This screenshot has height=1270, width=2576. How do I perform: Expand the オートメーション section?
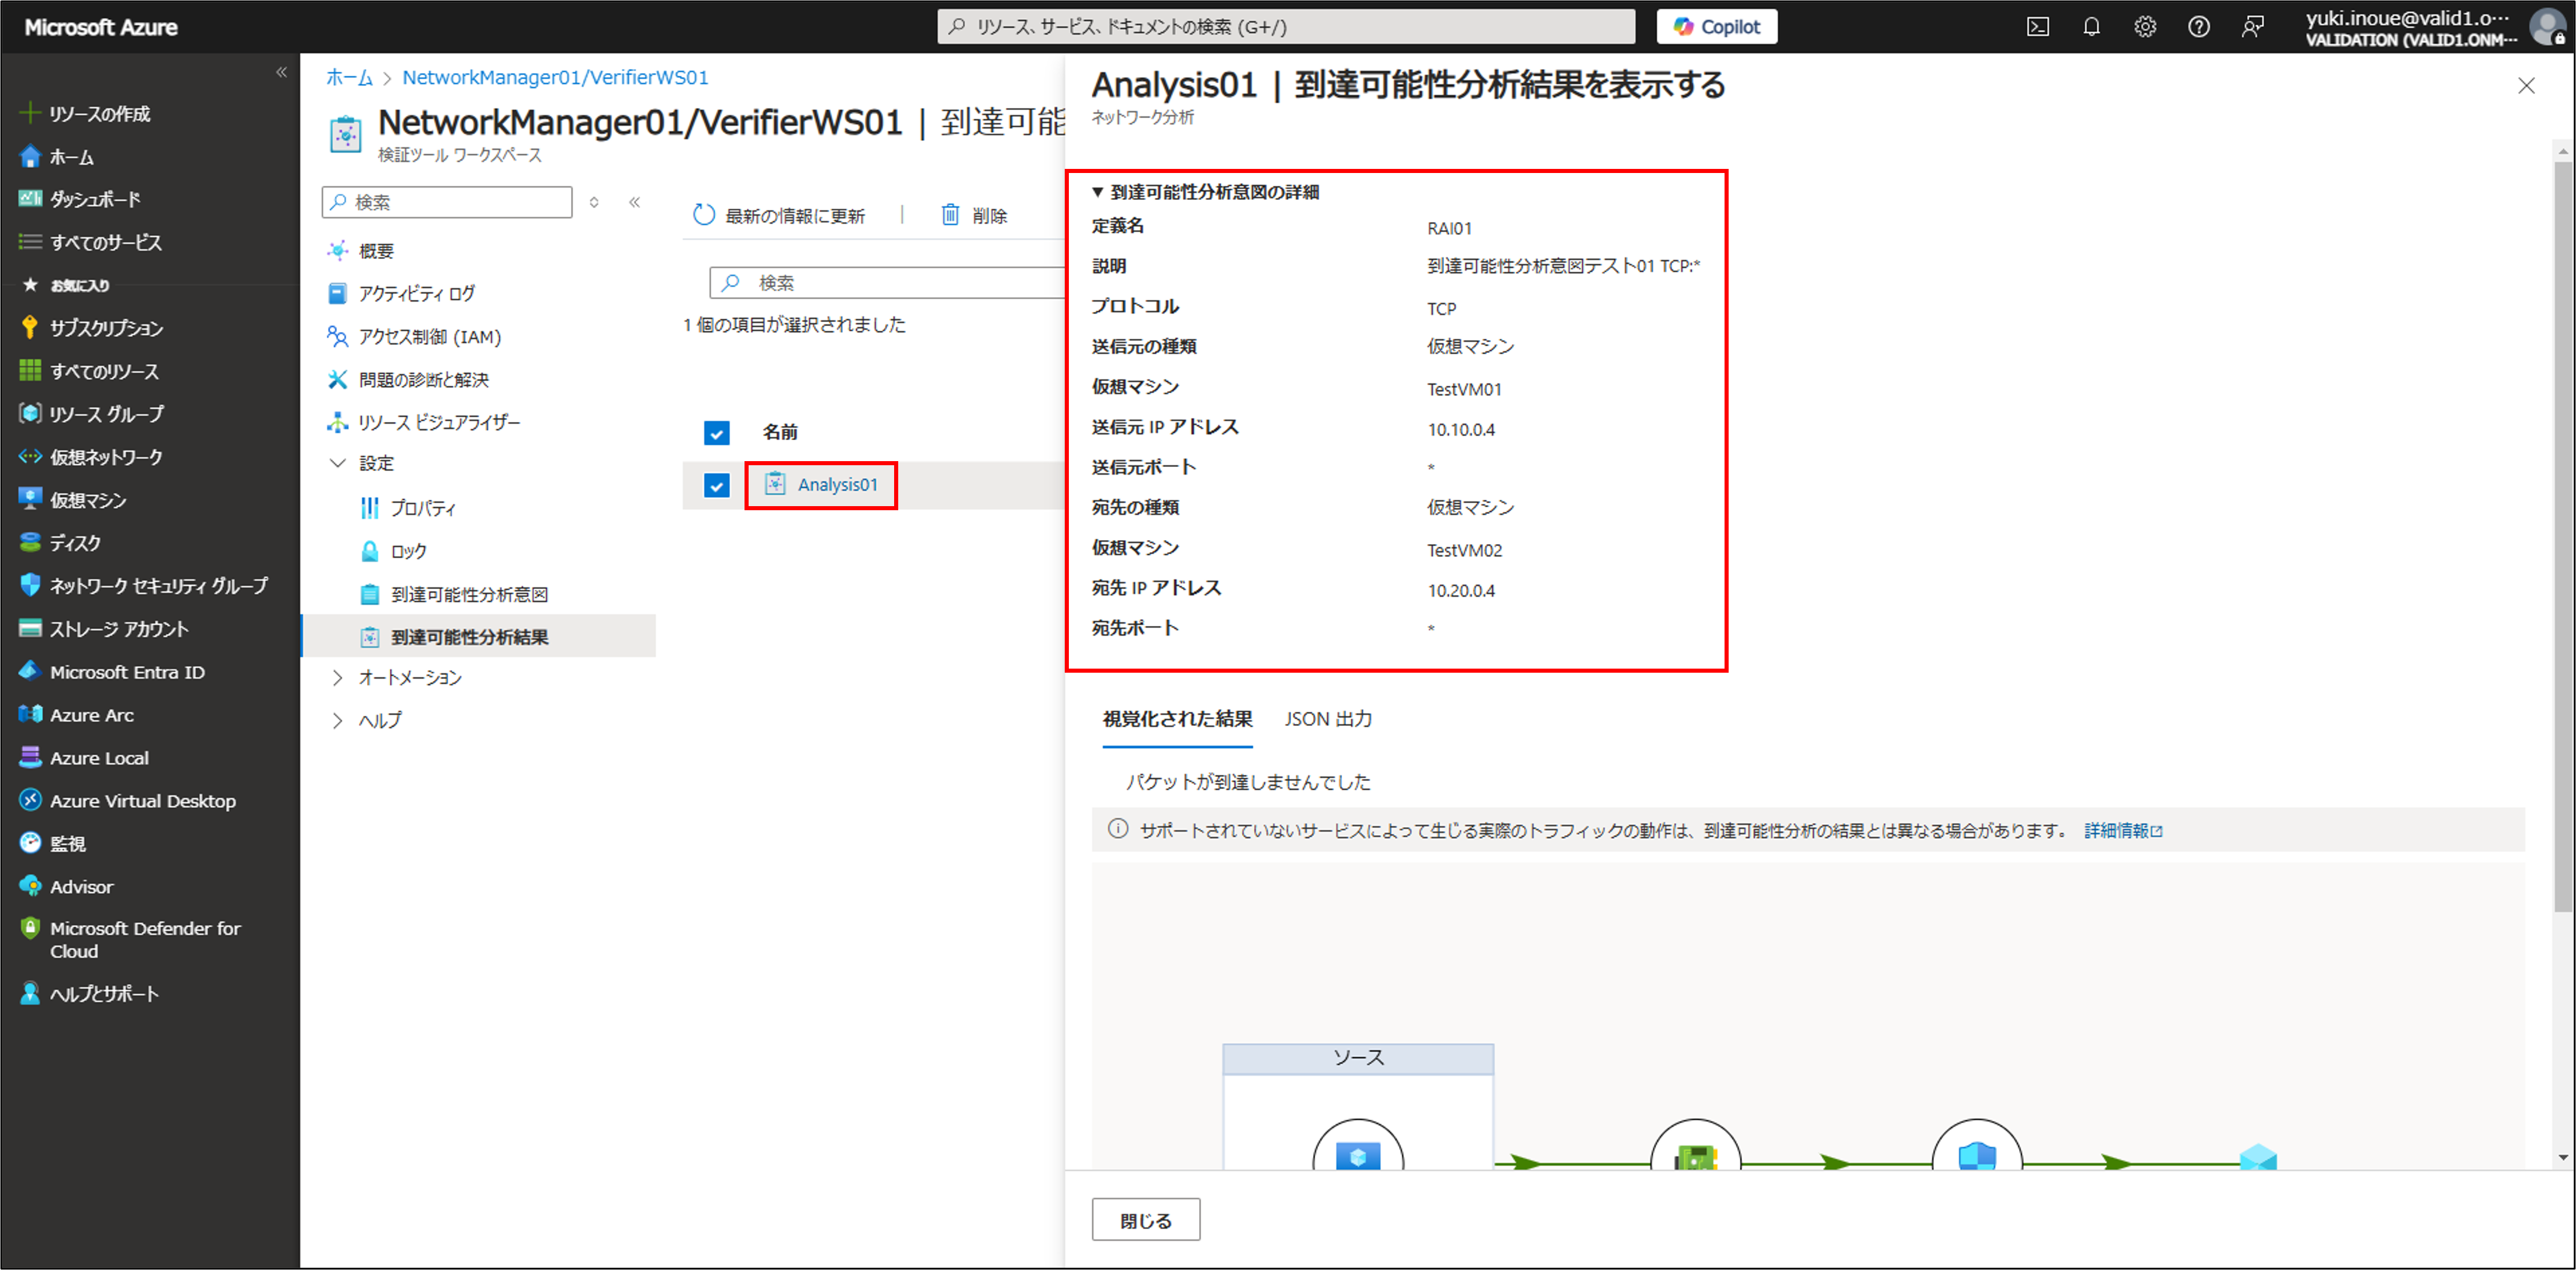tap(338, 678)
